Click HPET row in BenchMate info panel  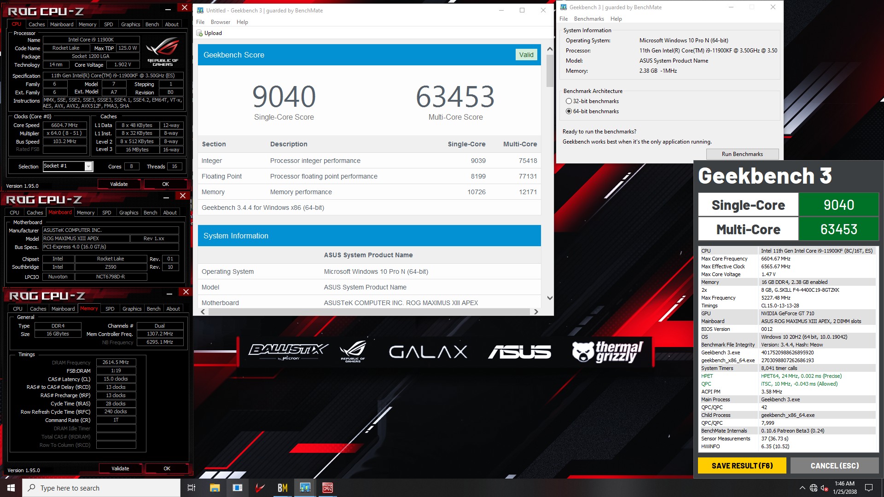point(787,376)
